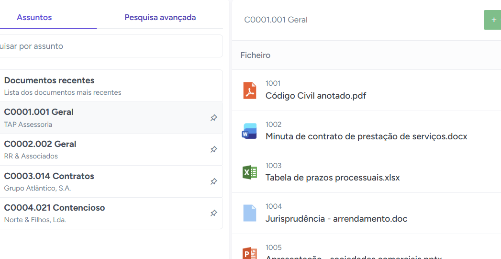Click document number 1001
The width and height of the screenshot is (501, 259).
273,83
